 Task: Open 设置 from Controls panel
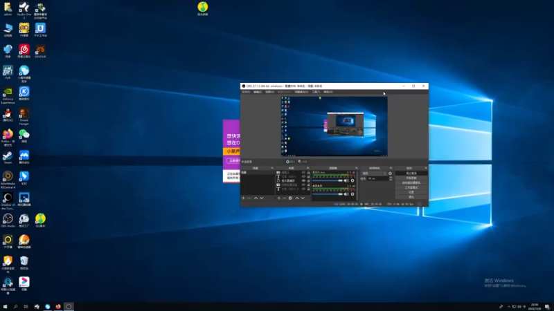point(411,192)
